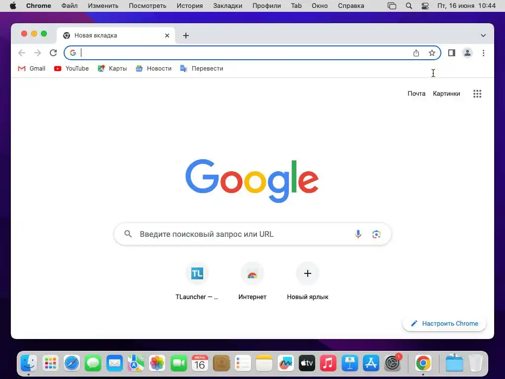Reload the current page
This screenshot has height=379, width=505.
click(53, 53)
